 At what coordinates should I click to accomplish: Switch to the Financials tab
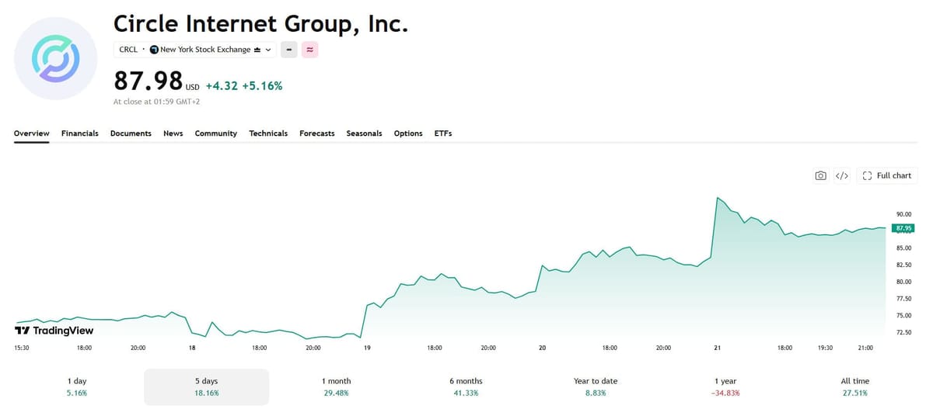point(80,133)
